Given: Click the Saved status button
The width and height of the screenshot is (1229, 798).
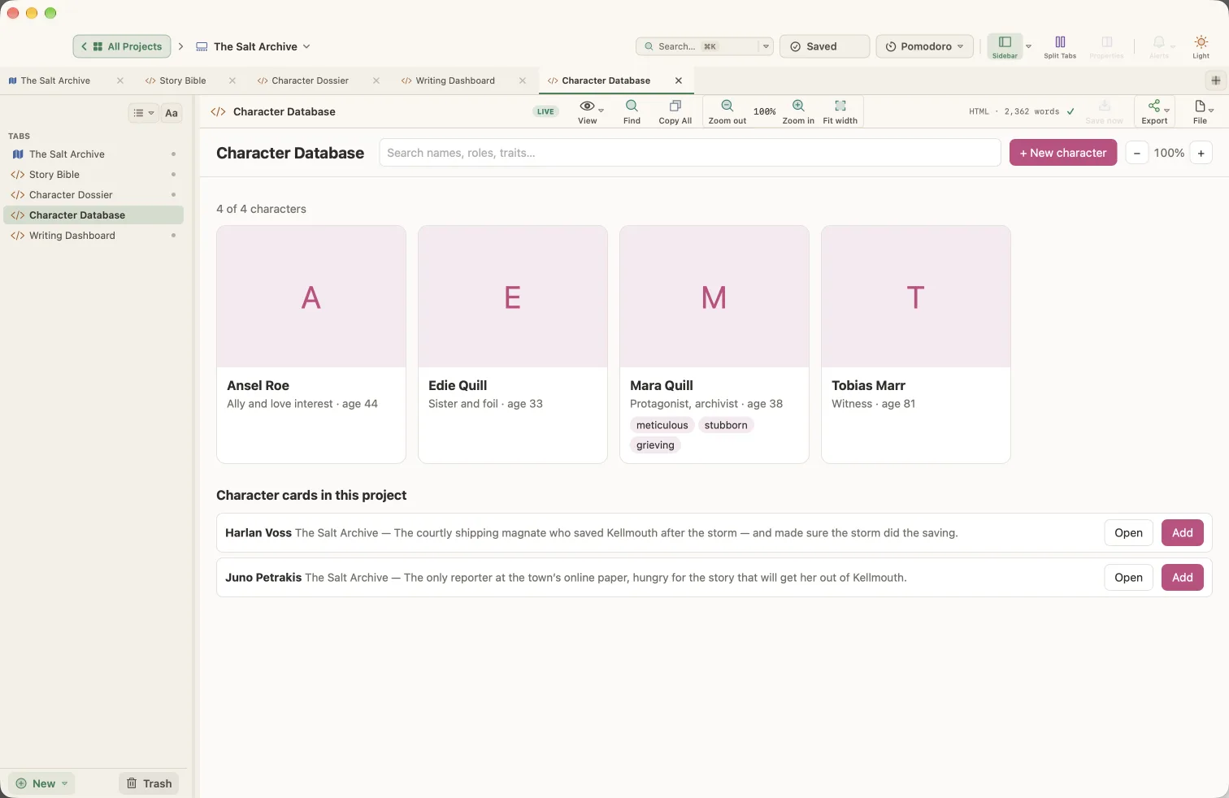Looking at the screenshot, I should (824, 46).
